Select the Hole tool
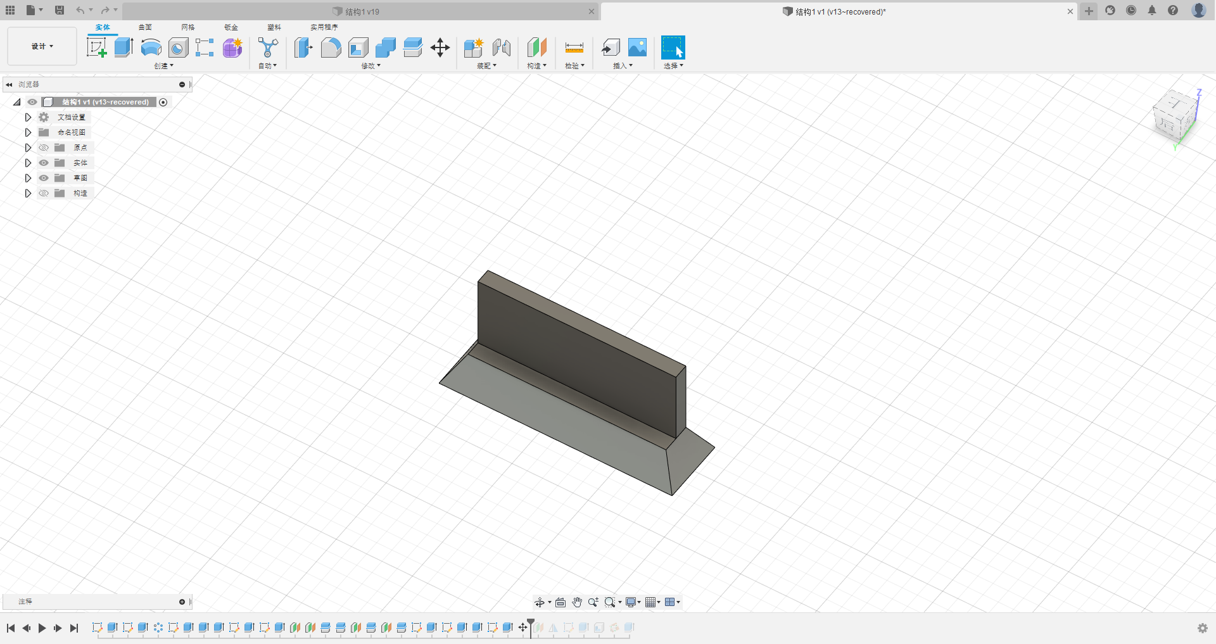The image size is (1216, 644). [x=178, y=47]
